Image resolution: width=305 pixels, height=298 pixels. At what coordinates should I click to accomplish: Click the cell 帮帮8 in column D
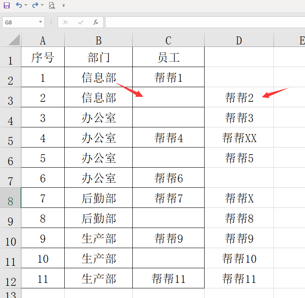(239, 218)
